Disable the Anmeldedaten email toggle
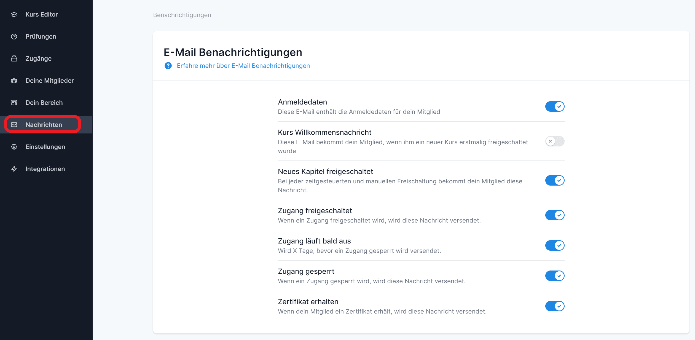The width and height of the screenshot is (695, 340). [x=555, y=106]
